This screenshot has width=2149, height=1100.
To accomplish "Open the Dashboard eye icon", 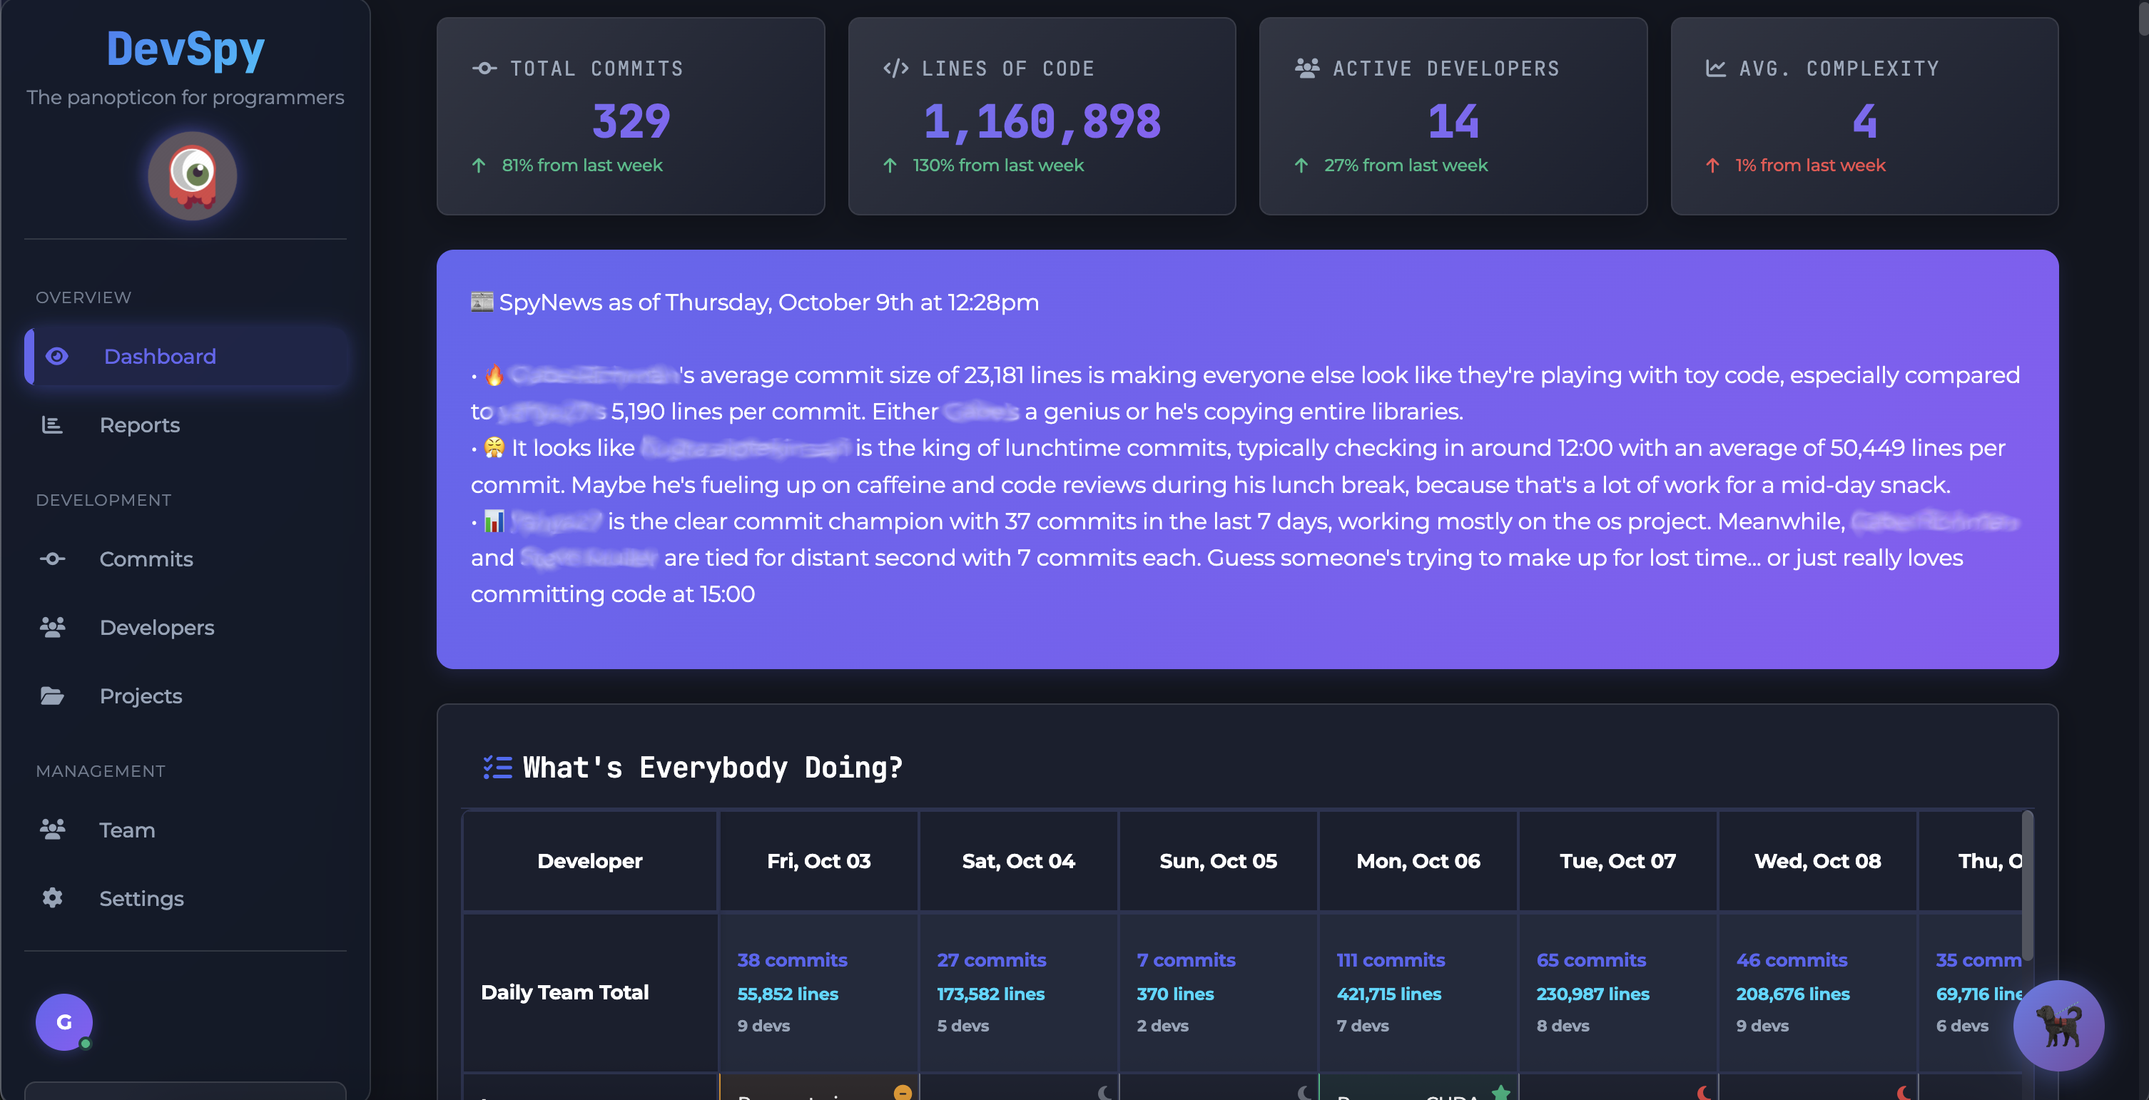I will click(x=57, y=356).
